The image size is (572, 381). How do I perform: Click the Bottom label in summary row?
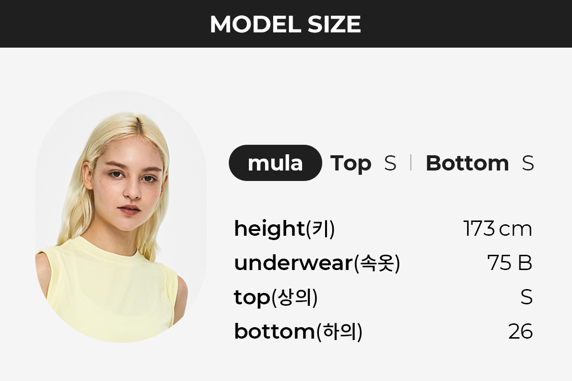pyautogui.click(x=467, y=163)
